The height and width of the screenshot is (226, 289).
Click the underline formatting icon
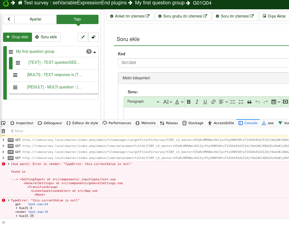tap(205, 102)
